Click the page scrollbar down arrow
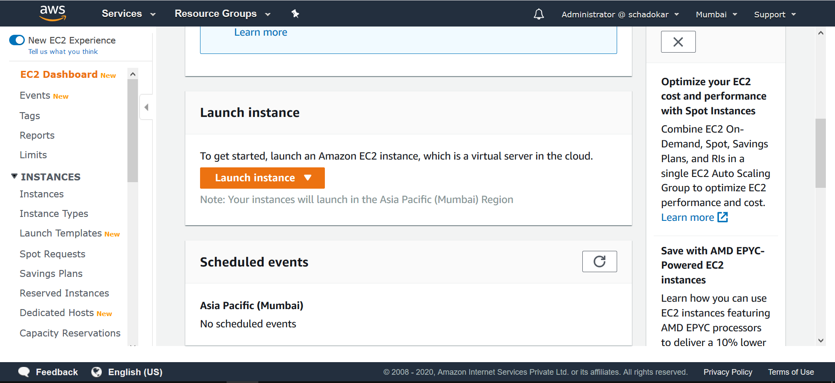835x383 pixels. [821, 341]
